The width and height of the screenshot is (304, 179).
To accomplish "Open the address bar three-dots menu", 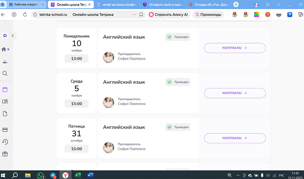I will (x=134, y=15).
